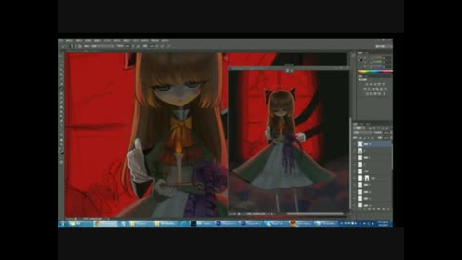The height and width of the screenshot is (260, 462).
Task: Open the Image menu
Action: pyautogui.click(x=88, y=40)
